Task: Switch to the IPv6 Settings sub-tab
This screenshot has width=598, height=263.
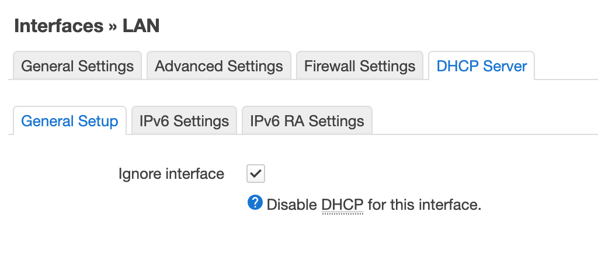Action: [x=184, y=120]
